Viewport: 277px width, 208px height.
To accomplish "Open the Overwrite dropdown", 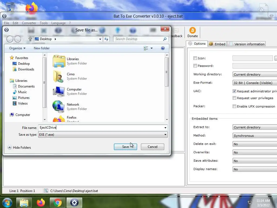I will (255, 152).
